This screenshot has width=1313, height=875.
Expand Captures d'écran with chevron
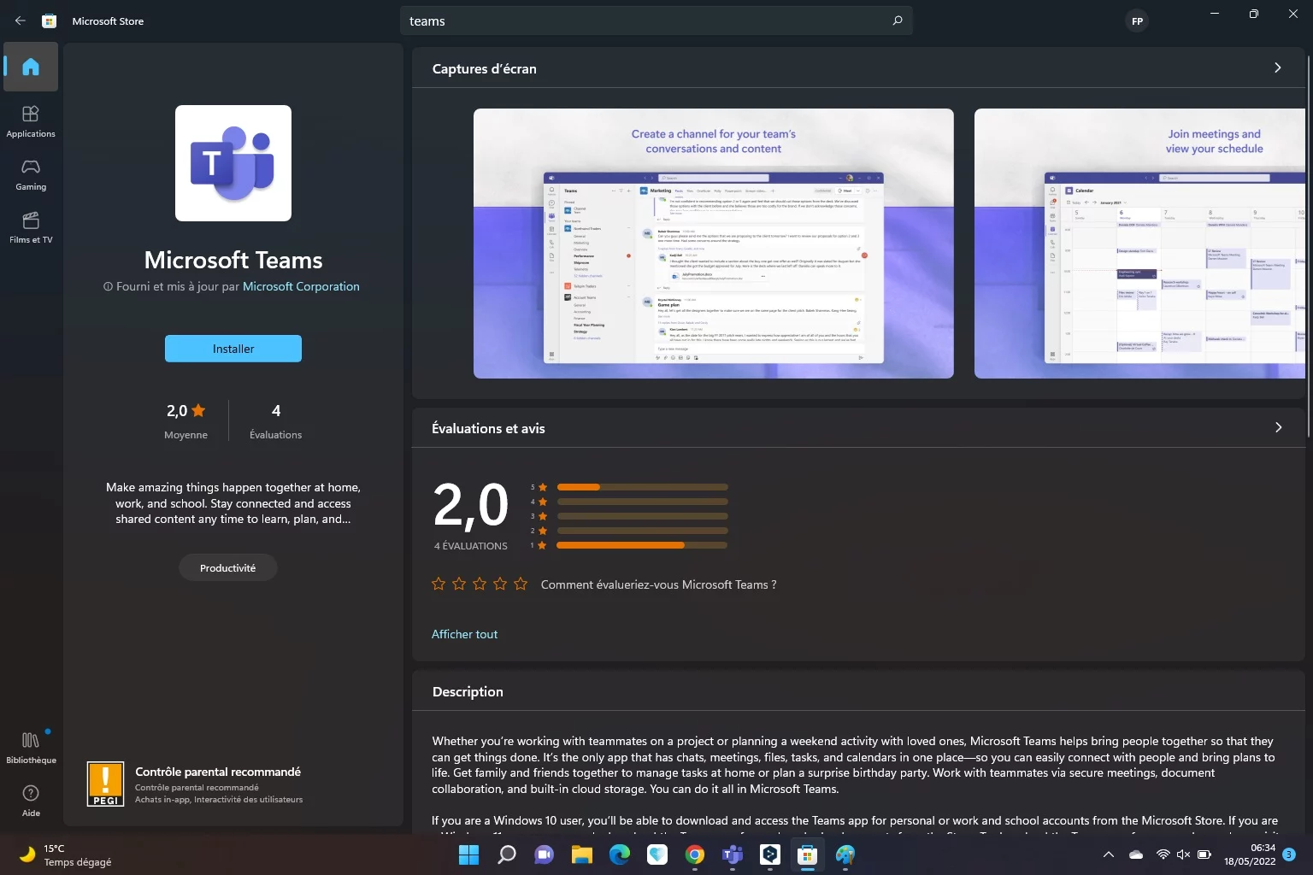coord(1278,68)
